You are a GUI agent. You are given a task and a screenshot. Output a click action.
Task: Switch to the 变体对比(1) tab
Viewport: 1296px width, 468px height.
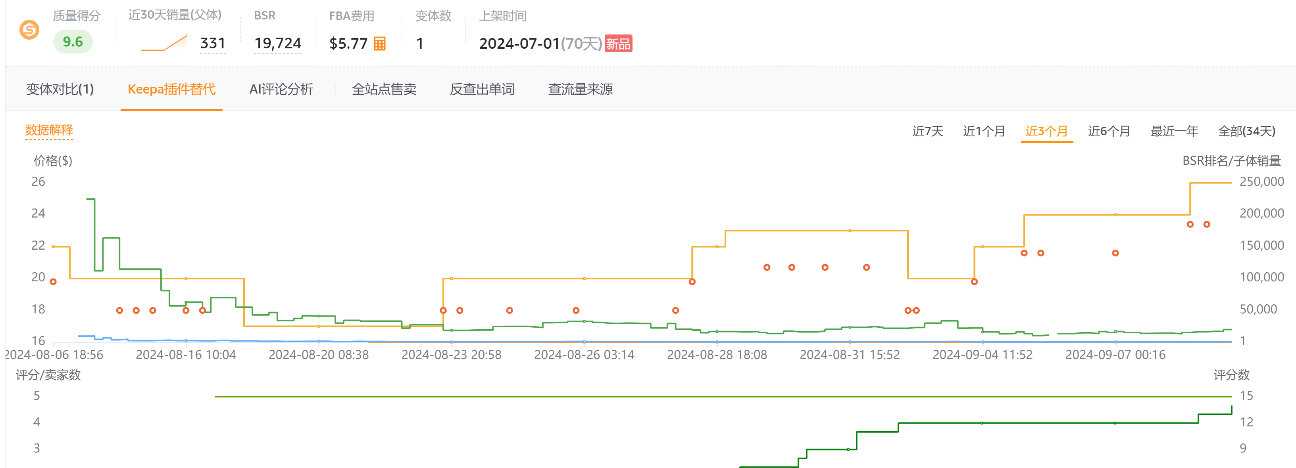pyautogui.click(x=60, y=90)
